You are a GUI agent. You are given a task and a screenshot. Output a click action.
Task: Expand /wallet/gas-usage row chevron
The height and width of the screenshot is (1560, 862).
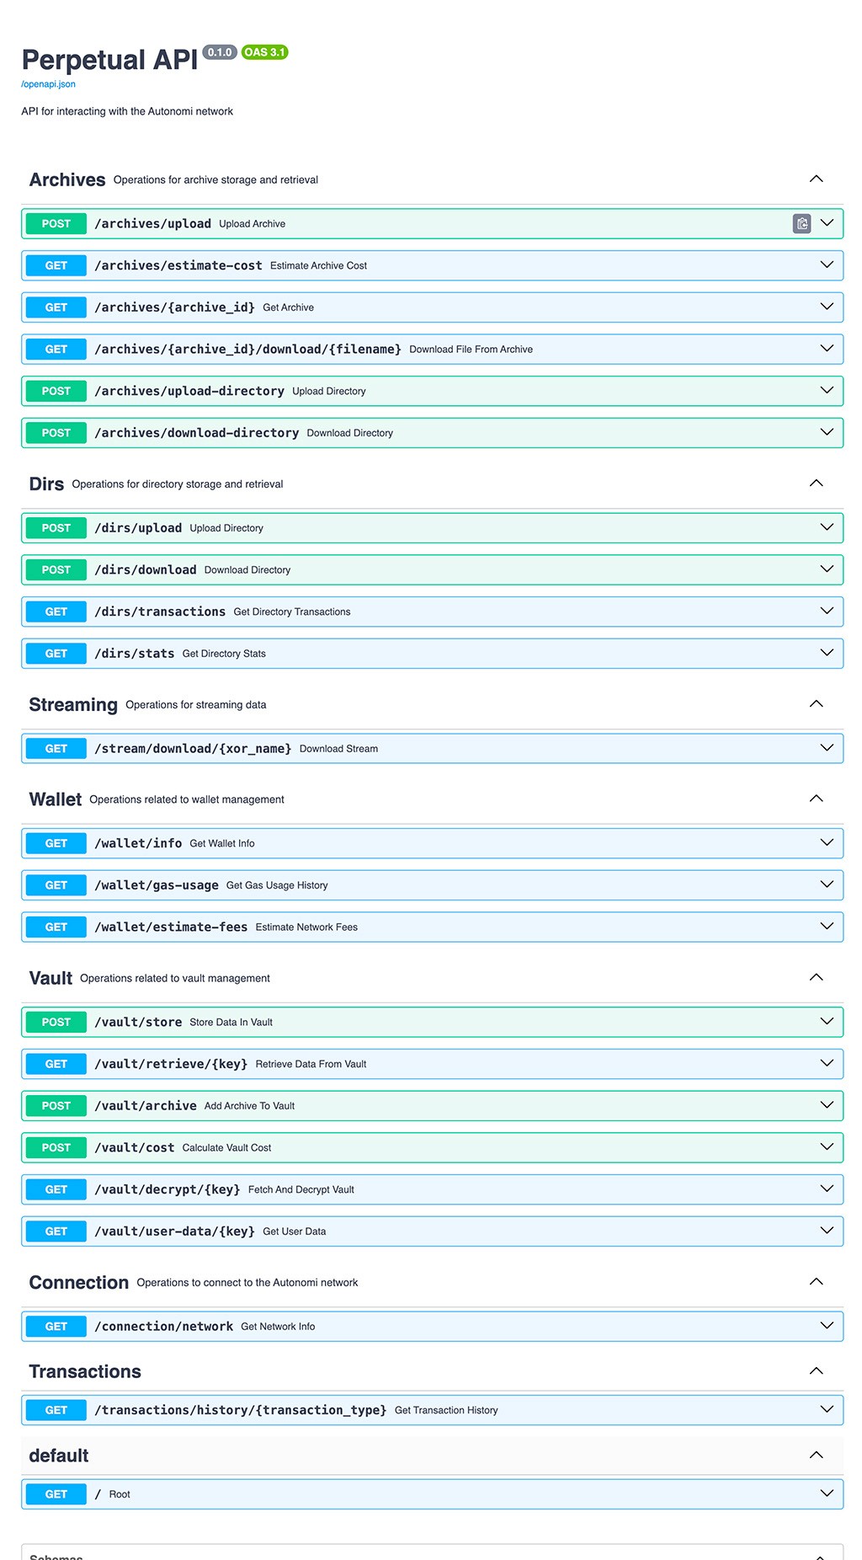point(827,885)
